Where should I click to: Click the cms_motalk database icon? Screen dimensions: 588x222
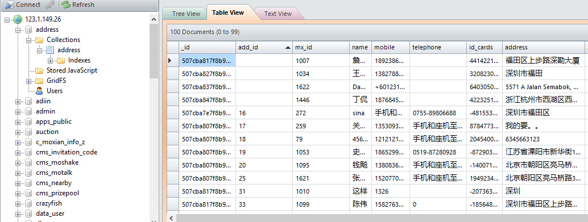[28, 173]
